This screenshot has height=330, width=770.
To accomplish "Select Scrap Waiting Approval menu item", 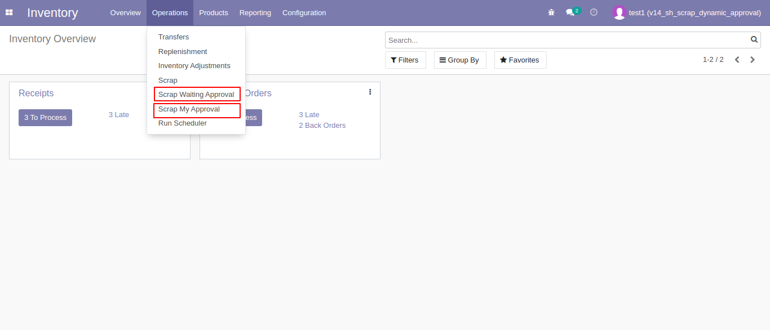I will pyautogui.click(x=196, y=95).
